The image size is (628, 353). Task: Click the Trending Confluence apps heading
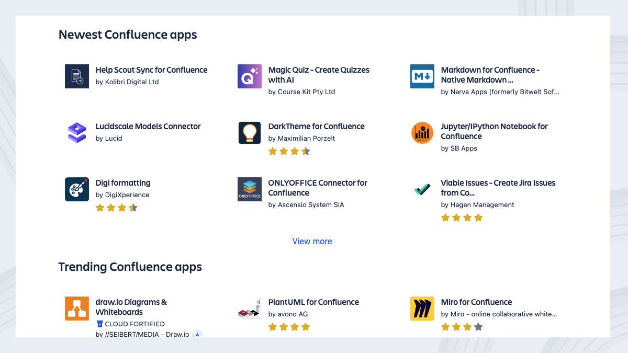[x=130, y=267]
